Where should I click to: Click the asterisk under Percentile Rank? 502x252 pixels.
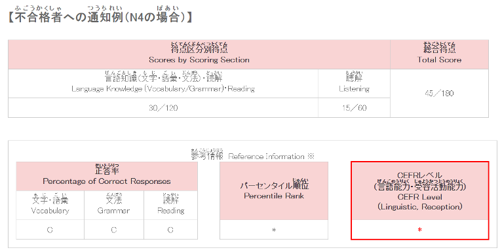click(x=274, y=230)
